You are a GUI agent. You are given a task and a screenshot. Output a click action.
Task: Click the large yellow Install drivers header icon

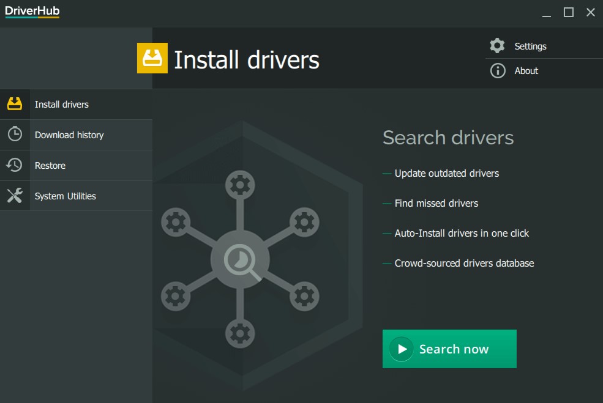(152, 58)
